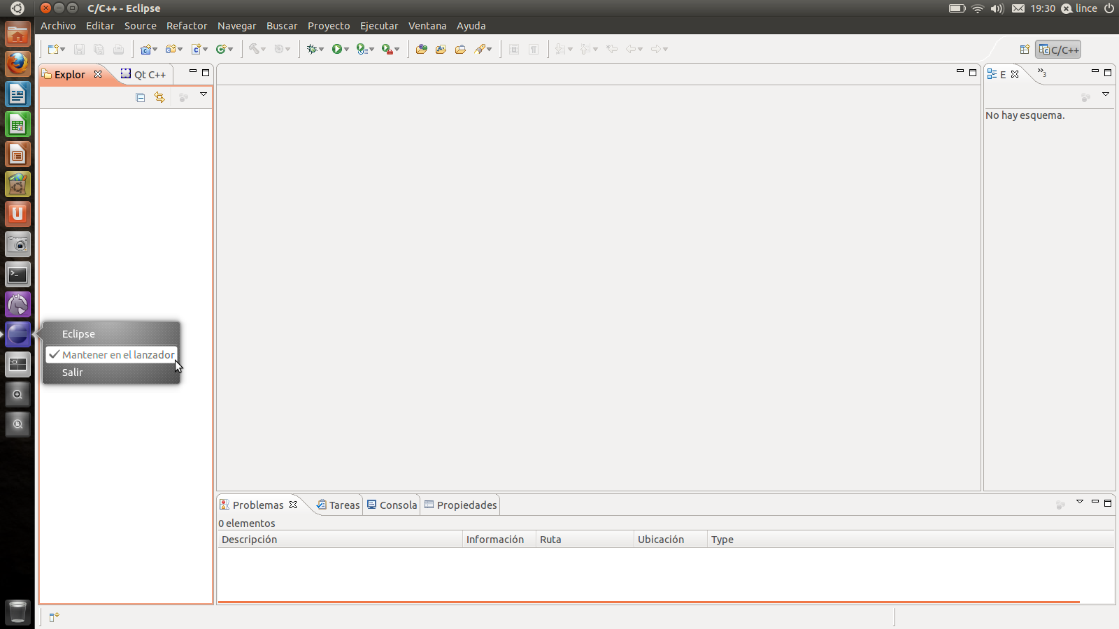Image resolution: width=1119 pixels, height=629 pixels.
Task: Open the Trash in the launcher
Action: click(17, 612)
